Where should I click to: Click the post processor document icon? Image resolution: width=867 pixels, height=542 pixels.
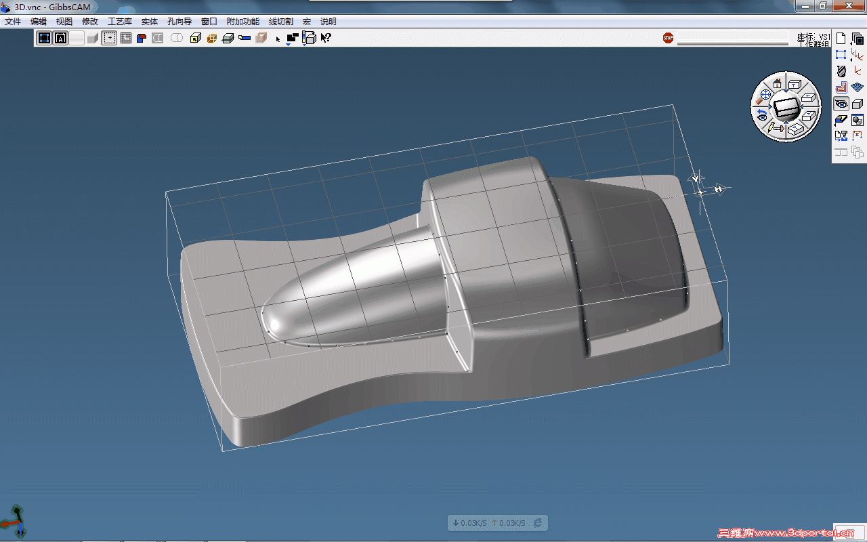point(841,136)
